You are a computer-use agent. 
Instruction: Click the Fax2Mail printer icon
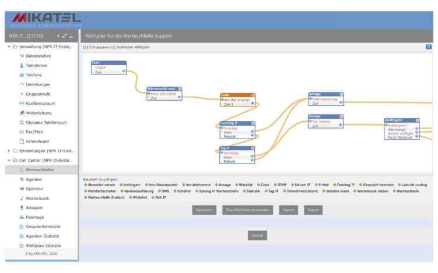click(22, 132)
